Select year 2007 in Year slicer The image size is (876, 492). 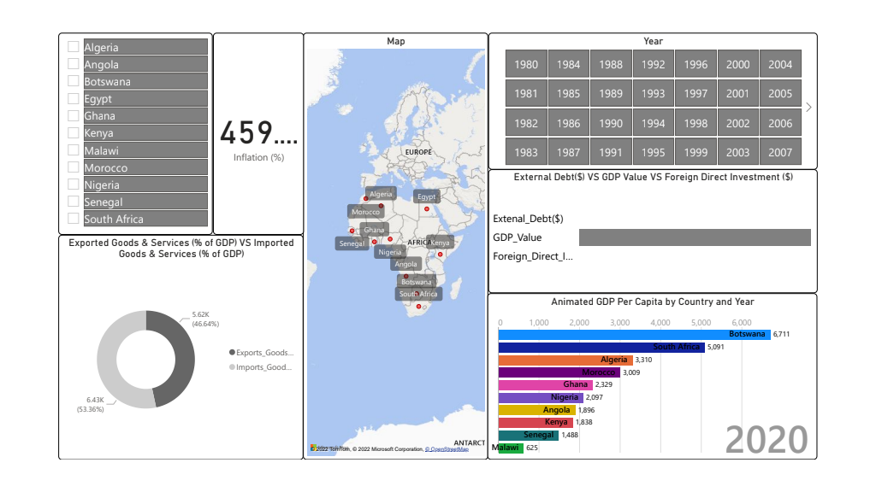click(780, 152)
